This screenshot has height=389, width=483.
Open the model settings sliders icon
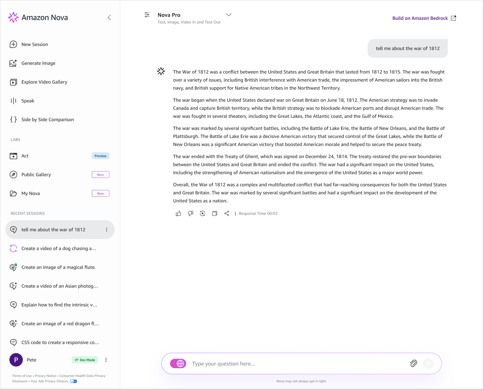(x=147, y=15)
